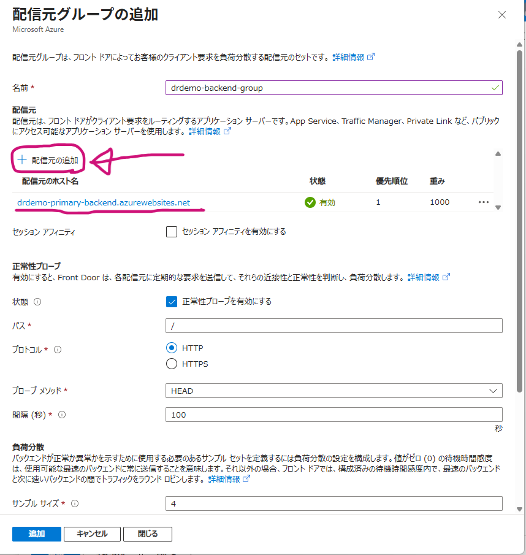The height and width of the screenshot is (555, 526).
Task: Click the external link icon after top 詳細情報
Action: tap(371, 57)
